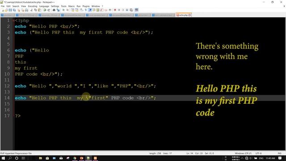Click 'PHP code <br/>");' on line 10
Image resolution: width=286 pixels, height=161 pixels.
click(x=39, y=74)
